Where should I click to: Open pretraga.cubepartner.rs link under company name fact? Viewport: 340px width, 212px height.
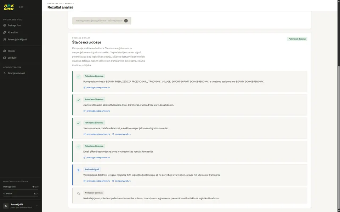[97, 88]
